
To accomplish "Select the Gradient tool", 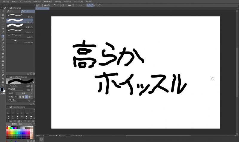I will click(3, 65).
